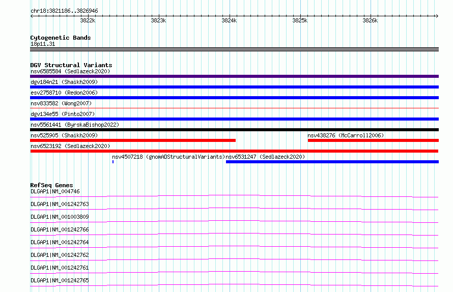Open the DLGAP1|NM_001242764 transcript
This screenshot has width=453, height=292.
60,242
